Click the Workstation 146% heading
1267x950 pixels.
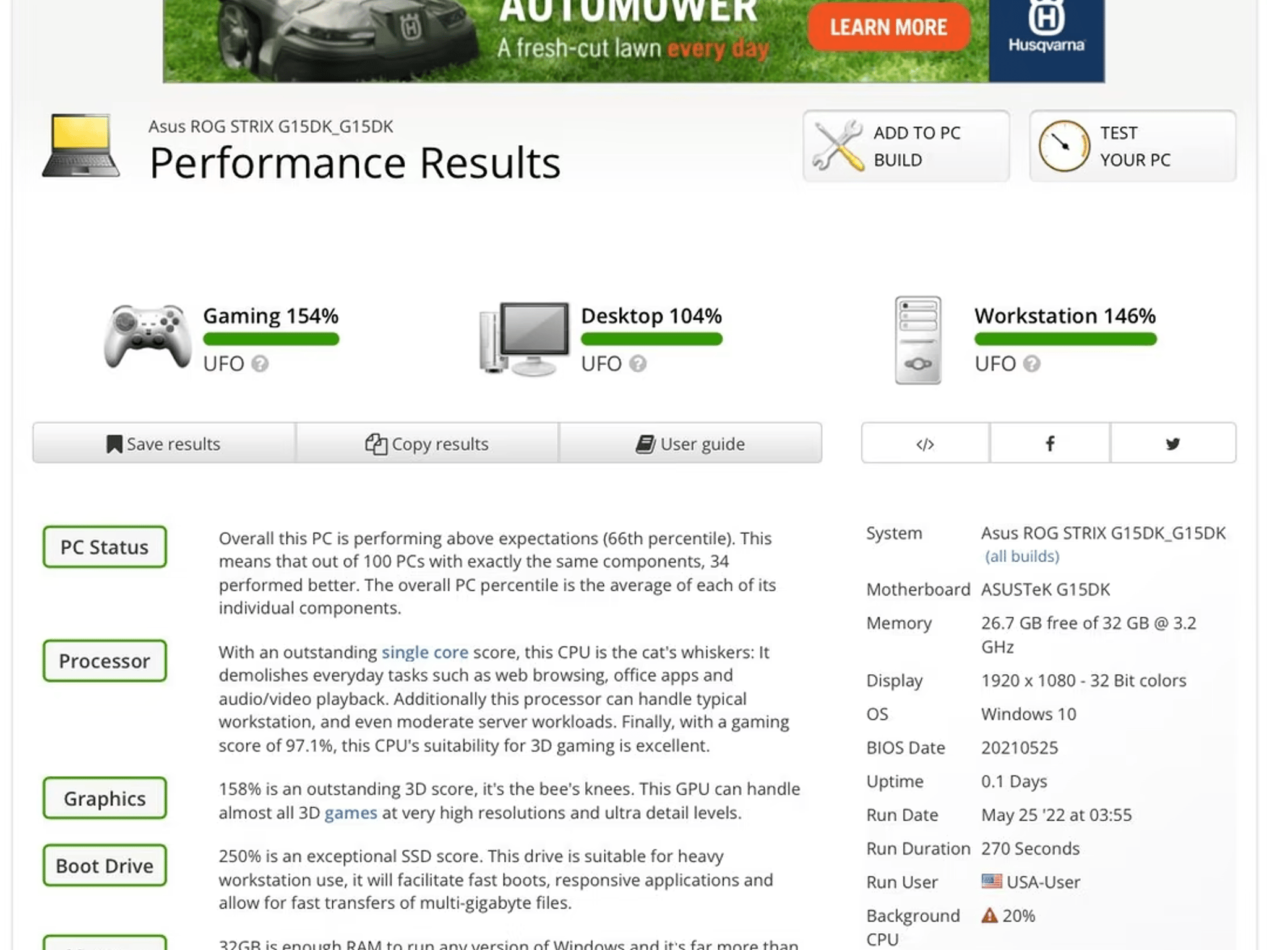[x=1065, y=316]
